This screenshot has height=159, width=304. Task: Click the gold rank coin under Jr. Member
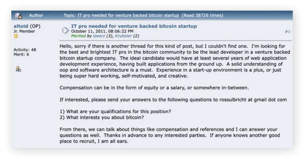[x=16, y=36]
